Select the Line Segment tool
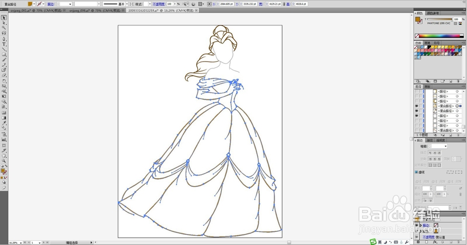Screen dimensions: 467x245 point(4,49)
